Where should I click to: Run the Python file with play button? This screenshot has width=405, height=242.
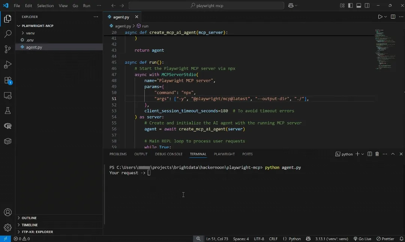[380, 17]
